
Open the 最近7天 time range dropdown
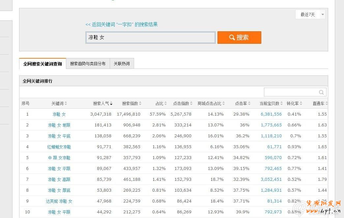point(310,14)
